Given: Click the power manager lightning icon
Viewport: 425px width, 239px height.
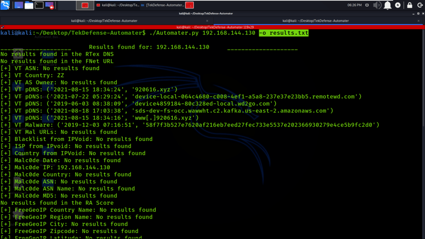Looking at the screenshot, I should pos(398,5).
